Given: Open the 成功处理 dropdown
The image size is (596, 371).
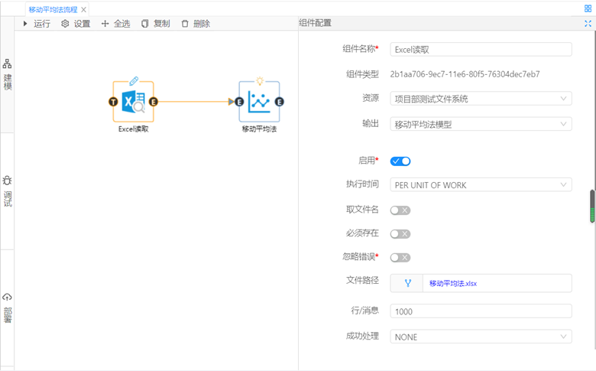Looking at the screenshot, I should coord(481,337).
